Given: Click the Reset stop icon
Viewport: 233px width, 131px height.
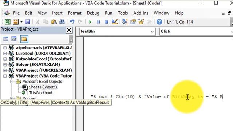Looking at the screenshot, I should [106, 22].
